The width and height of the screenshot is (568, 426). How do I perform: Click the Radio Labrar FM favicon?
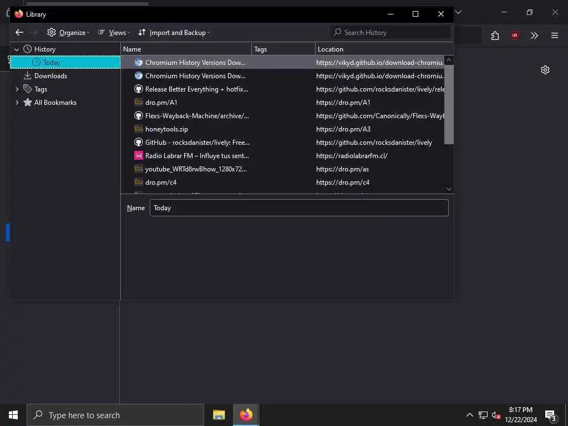[138, 156]
